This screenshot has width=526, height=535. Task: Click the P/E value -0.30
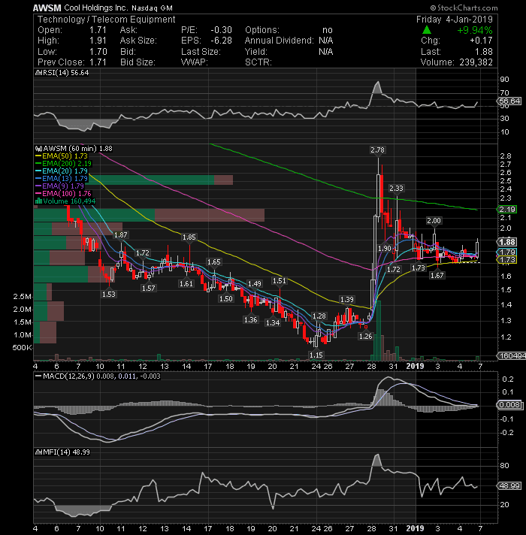221,30
